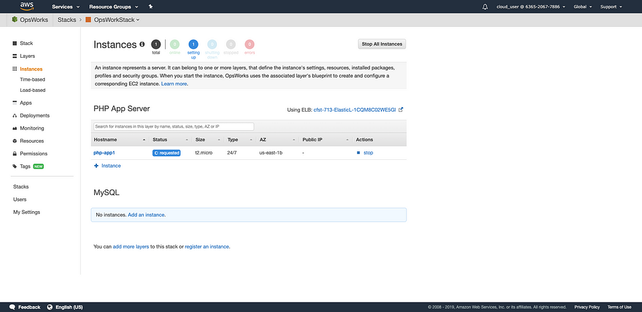The height and width of the screenshot is (312, 642).
Task: Sort table by Hostname column
Action: pos(119,139)
